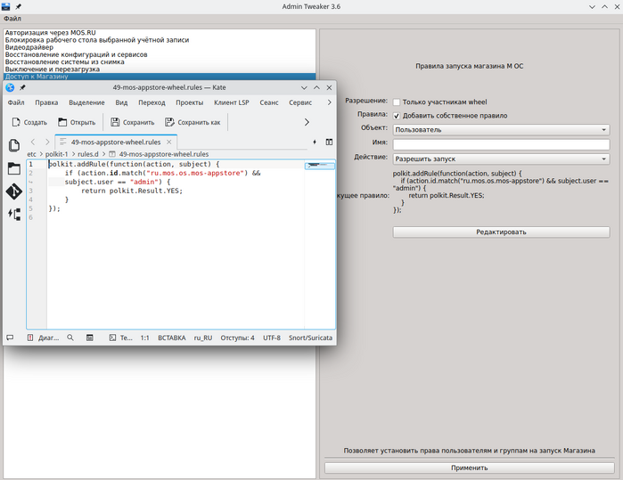Open the 'Правка' menu in Kate

pos(46,102)
